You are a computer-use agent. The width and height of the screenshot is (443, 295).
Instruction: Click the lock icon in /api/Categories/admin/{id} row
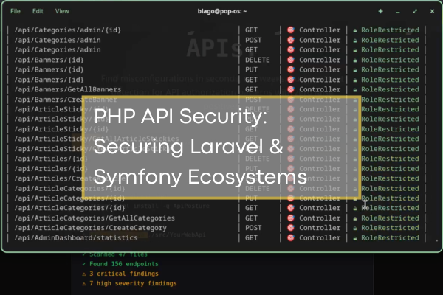coord(355,30)
